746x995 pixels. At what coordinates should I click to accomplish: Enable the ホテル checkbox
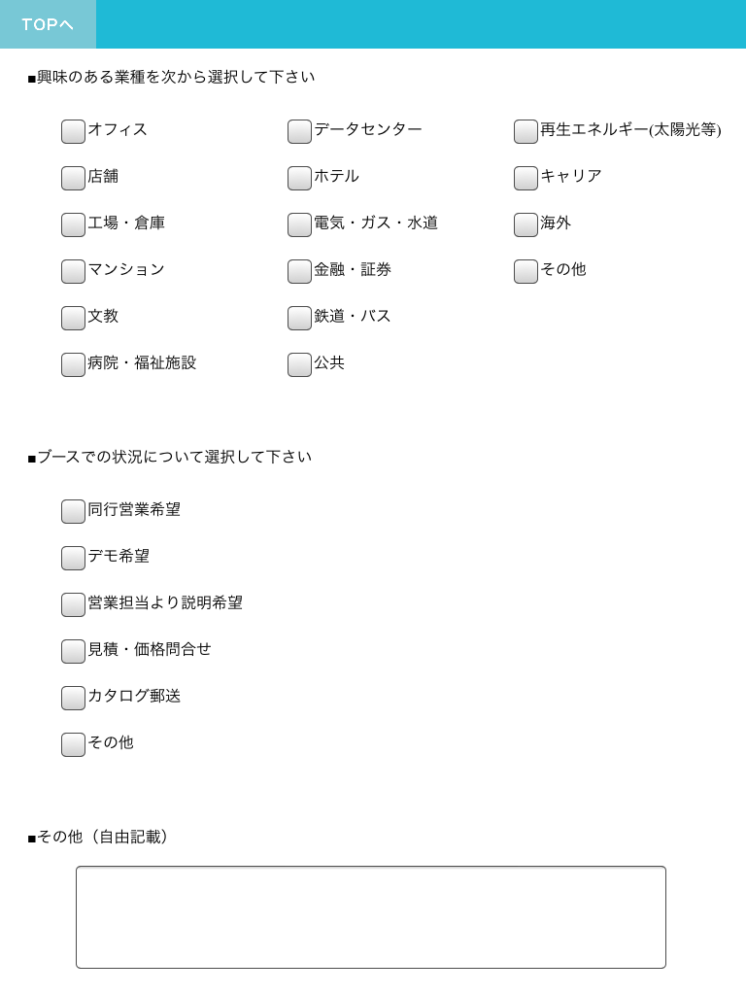click(299, 178)
